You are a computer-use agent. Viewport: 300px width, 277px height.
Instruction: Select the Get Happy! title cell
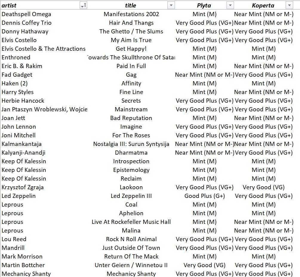(x=131, y=49)
